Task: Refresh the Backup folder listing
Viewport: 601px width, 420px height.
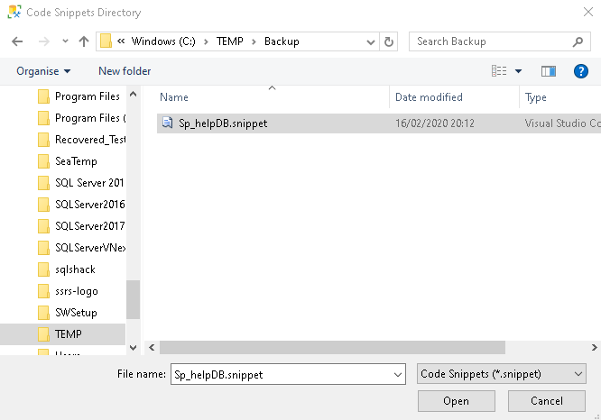Action: pyautogui.click(x=389, y=41)
